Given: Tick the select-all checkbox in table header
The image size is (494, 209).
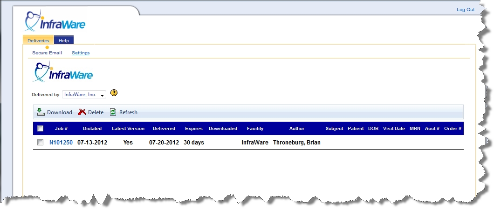Looking at the screenshot, I should 41,128.
